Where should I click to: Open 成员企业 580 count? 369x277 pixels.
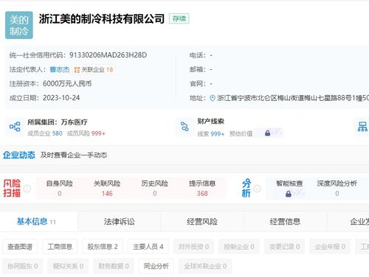coord(45,133)
